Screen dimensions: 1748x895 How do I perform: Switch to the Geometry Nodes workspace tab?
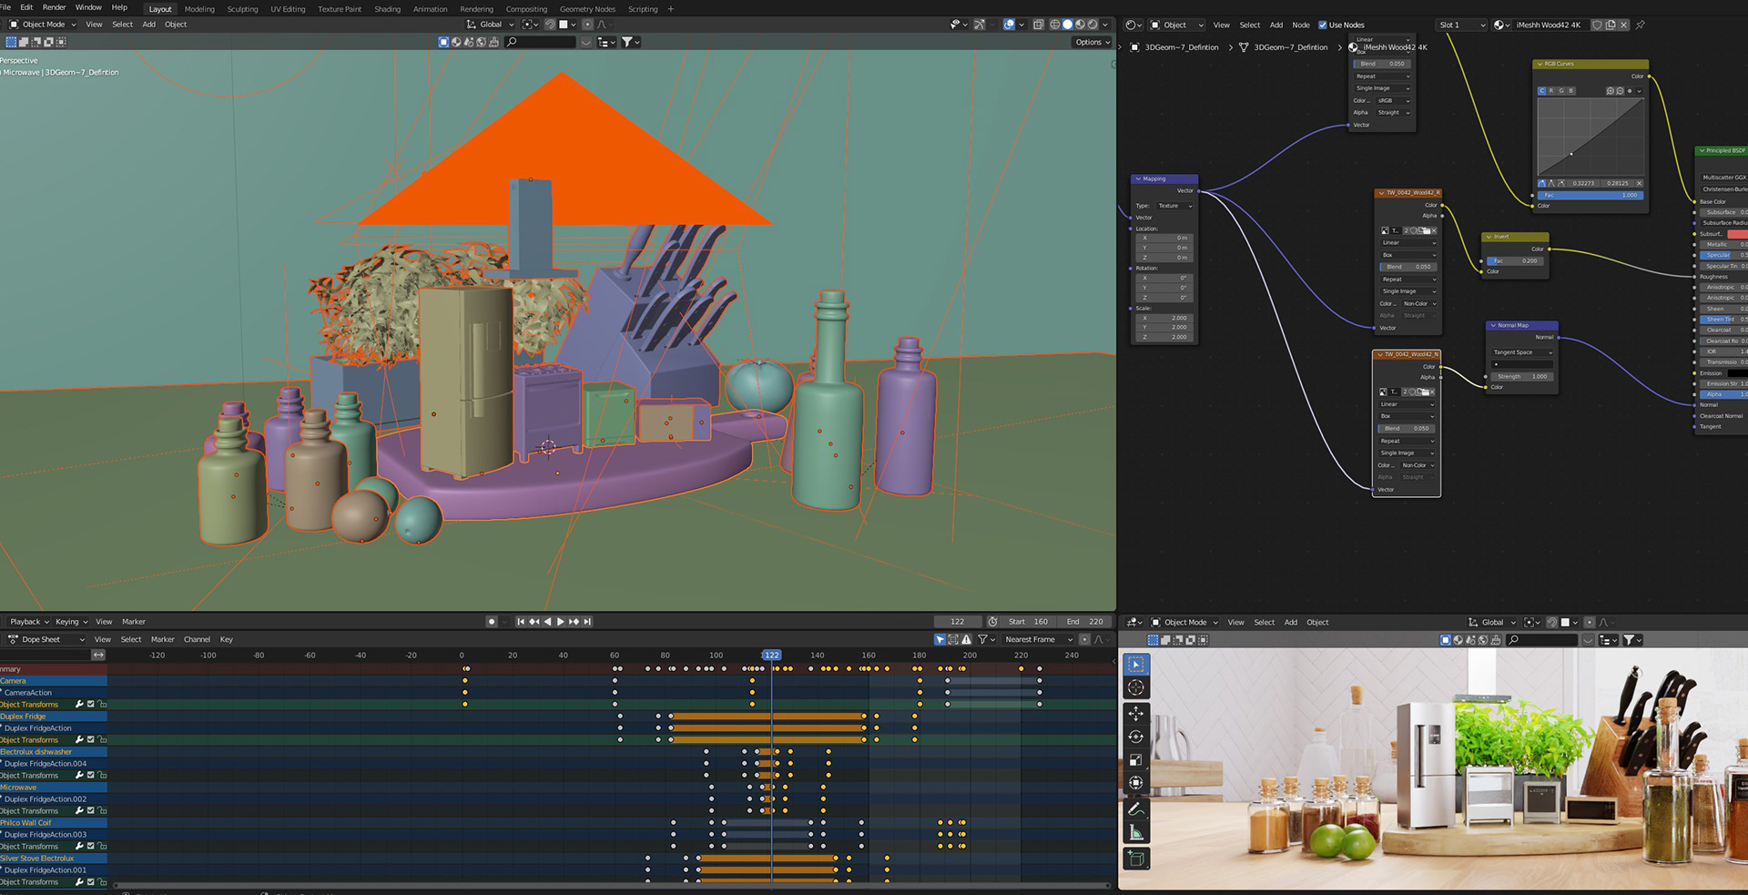point(587,9)
